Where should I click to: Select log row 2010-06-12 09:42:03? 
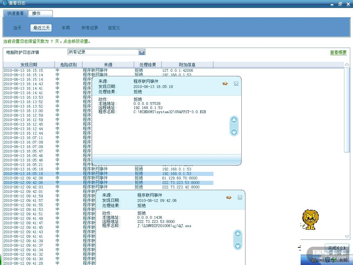pos(108,187)
